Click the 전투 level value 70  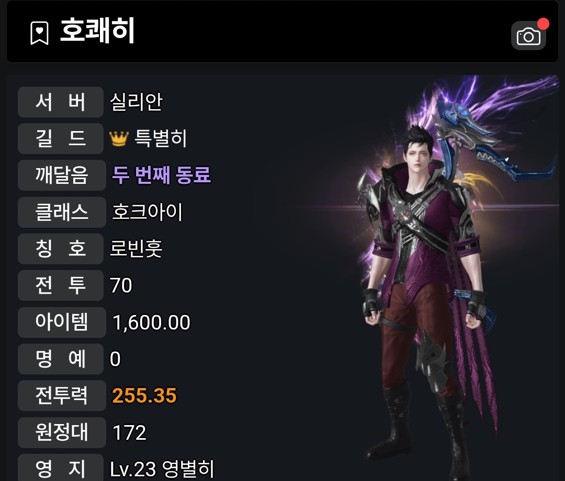click(x=121, y=285)
